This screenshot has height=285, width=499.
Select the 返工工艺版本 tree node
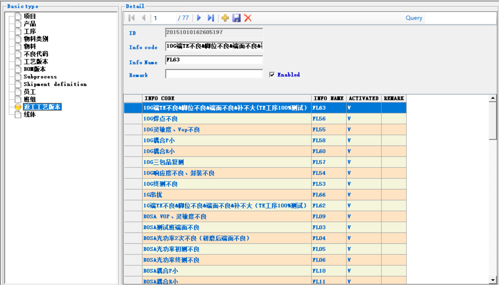[42, 107]
